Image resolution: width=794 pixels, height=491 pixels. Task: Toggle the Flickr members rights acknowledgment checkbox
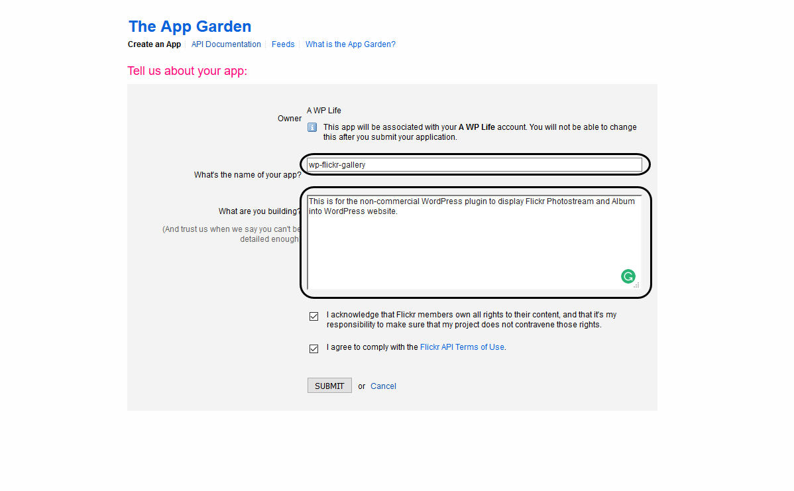point(314,317)
